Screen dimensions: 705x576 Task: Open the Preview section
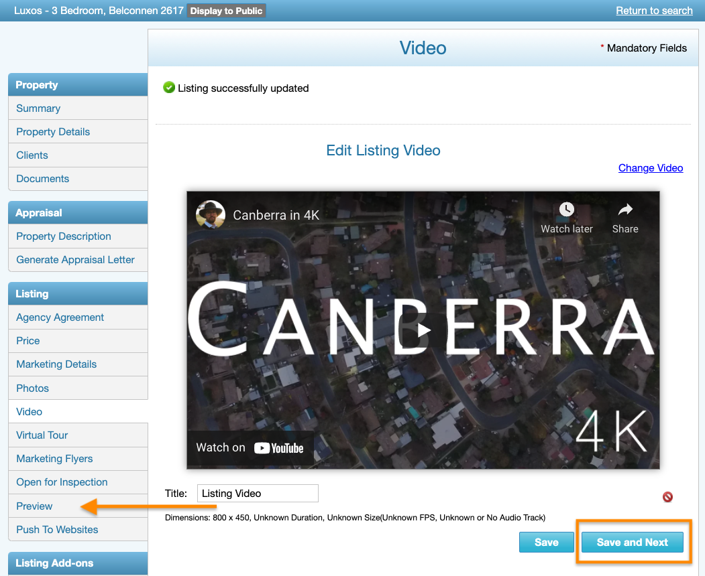(34, 506)
